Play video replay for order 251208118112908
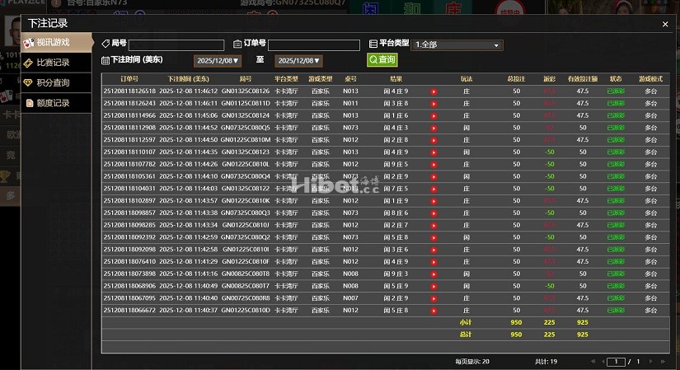 pos(434,128)
